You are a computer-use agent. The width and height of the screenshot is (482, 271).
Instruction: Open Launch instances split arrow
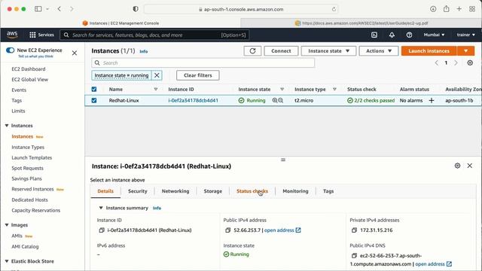pos(465,51)
